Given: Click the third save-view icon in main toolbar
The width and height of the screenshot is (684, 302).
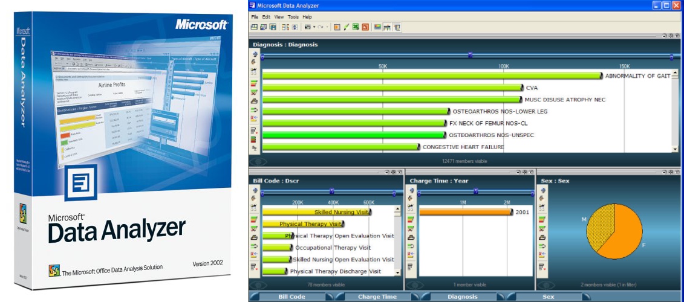Looking at the screenshot, I should point(273,27).
